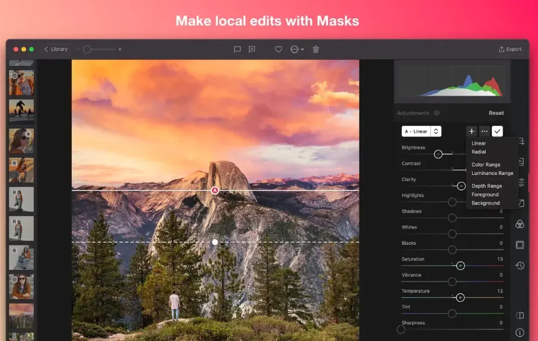Screen dimensions: 538x341
Task: Click the reject flag icon
Action: (x=252, y=50)
